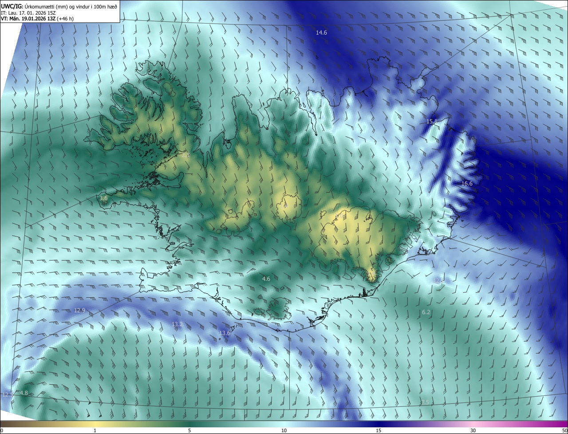Click the 3.6 precipitation value label
This screenshot has height=434, width=568.
[x=103, y=198]
